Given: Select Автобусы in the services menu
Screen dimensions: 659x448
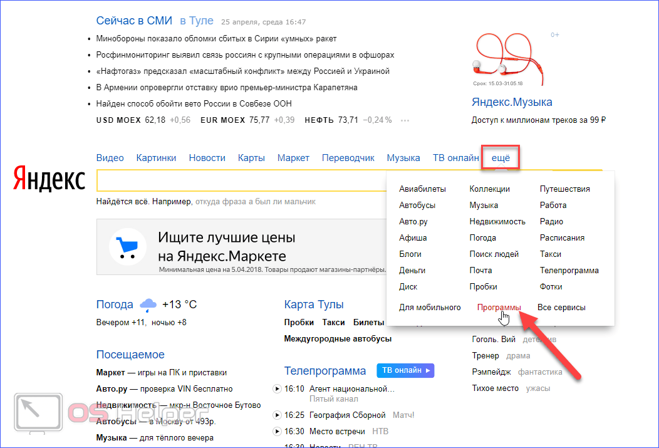Looking at the screenshot, I should [417, 206].
